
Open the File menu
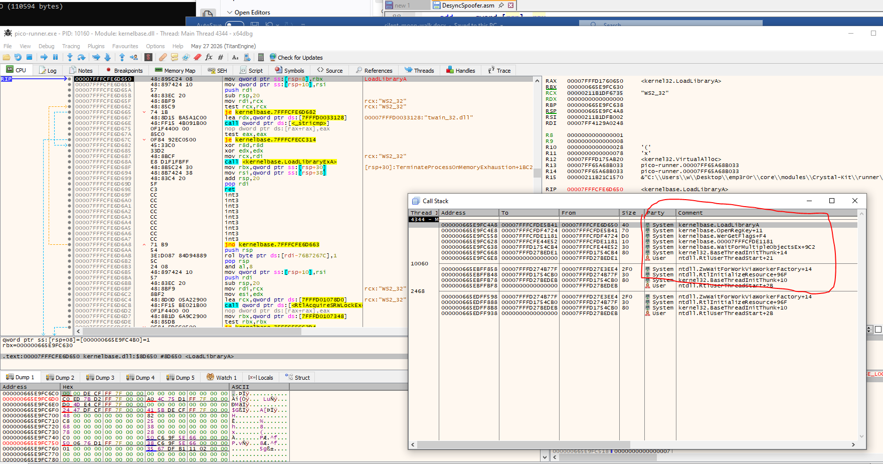tap(8, 46)
